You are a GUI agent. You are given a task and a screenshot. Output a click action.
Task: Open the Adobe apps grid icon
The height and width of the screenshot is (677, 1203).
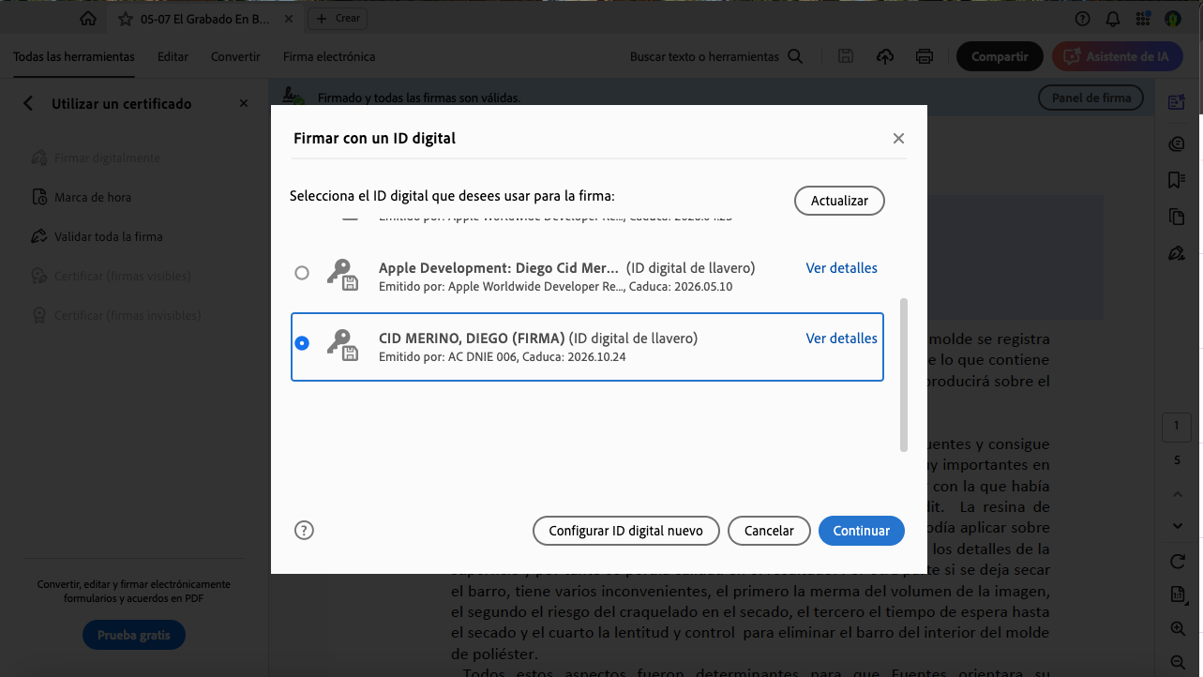1143,18
